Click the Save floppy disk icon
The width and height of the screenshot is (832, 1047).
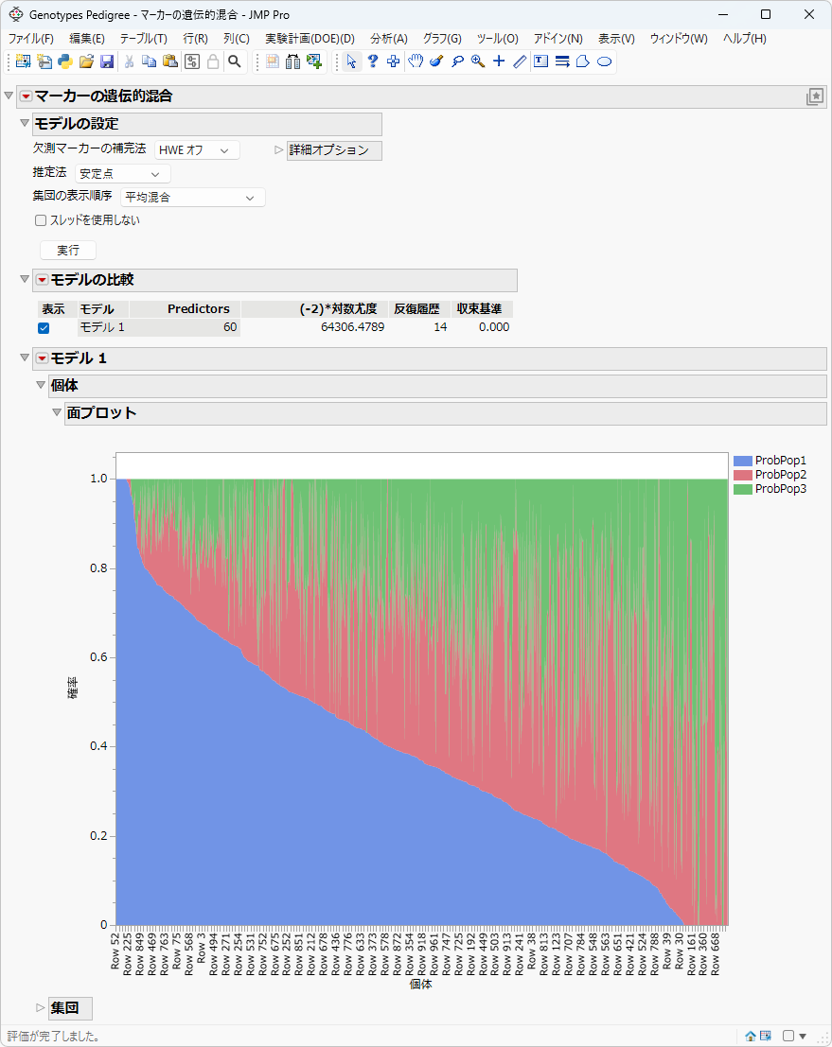(107, 61)
